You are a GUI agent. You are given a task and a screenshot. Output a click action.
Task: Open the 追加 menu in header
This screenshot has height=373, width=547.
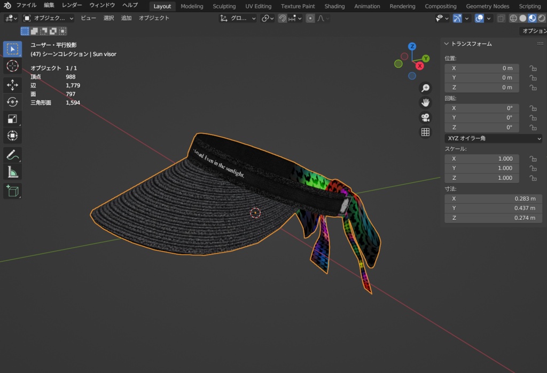(126, 18)
